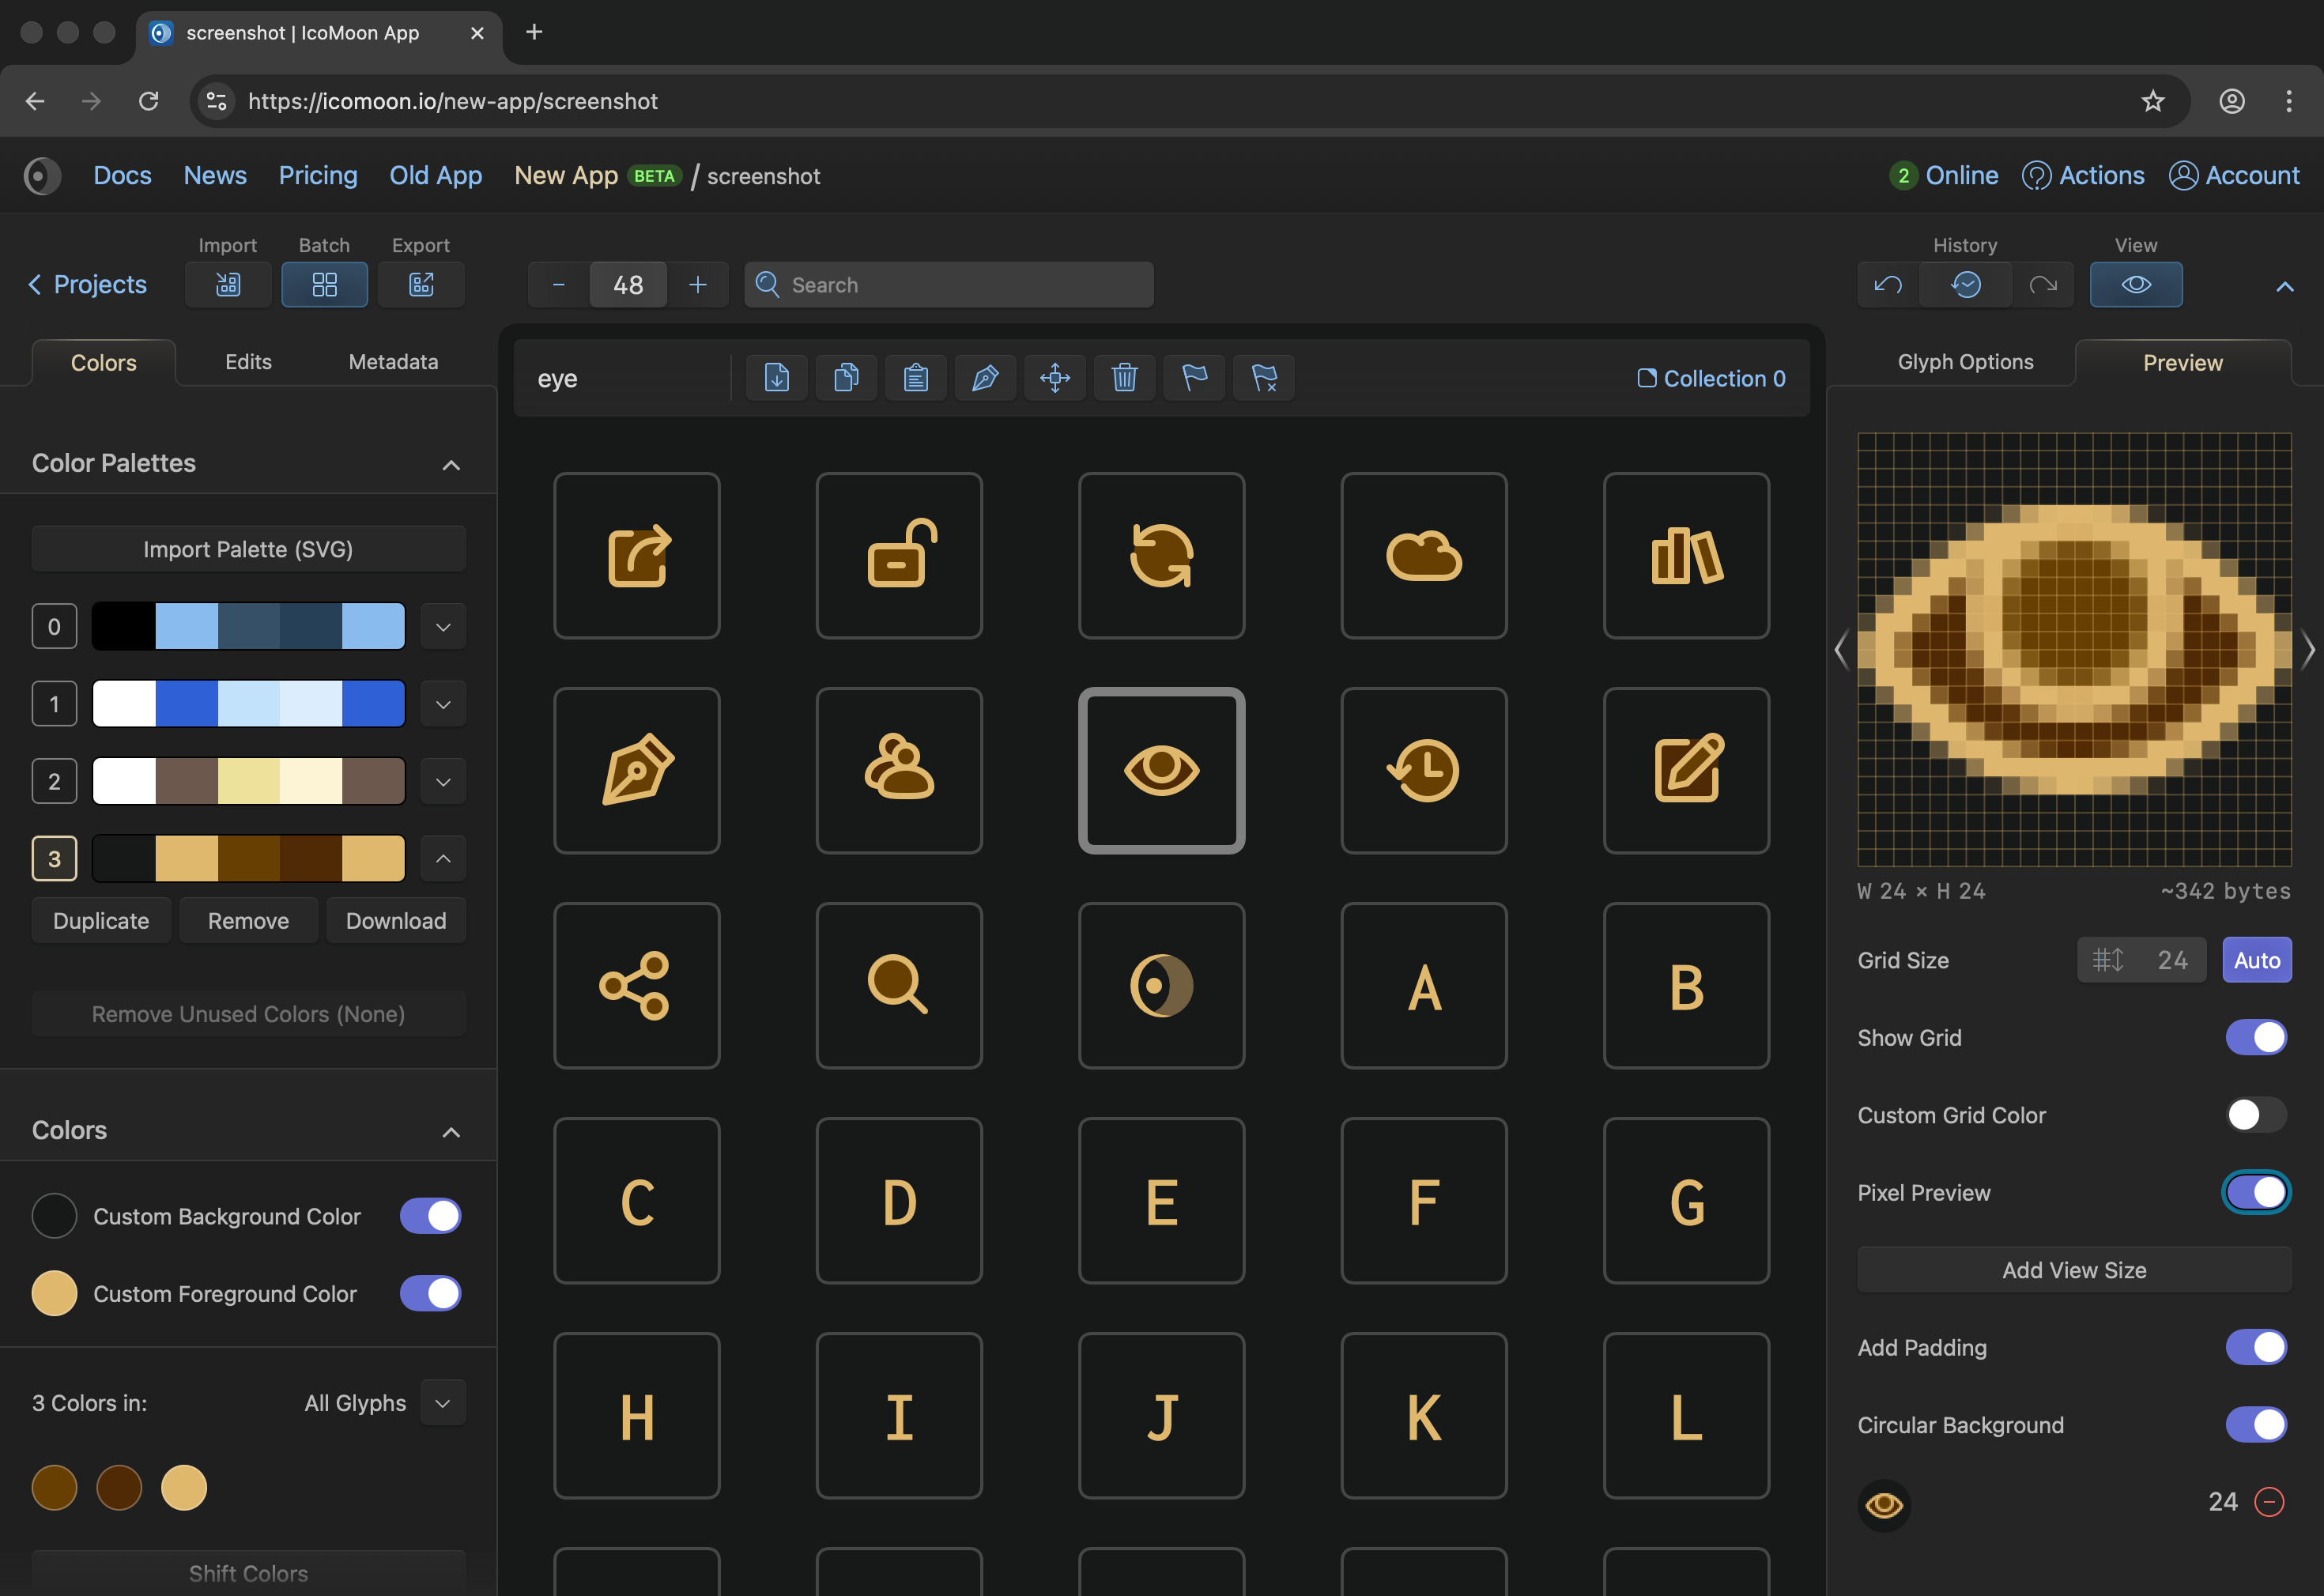This screenshot has width=2324, height=1596.
Task: Delete selected glyph with the trash icon
Action: 1124,378
